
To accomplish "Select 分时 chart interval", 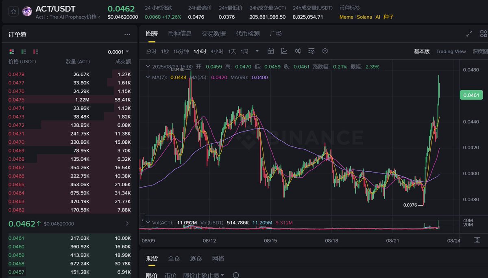I will [x=151, y=51].
